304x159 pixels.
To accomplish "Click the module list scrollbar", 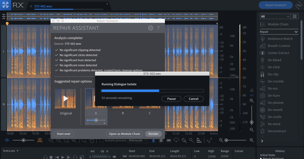I will tap(301, 40).
